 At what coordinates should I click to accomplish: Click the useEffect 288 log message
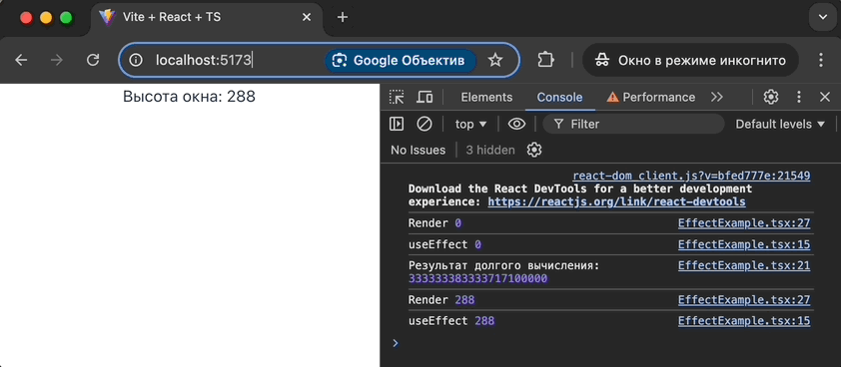tap(451, 321)
